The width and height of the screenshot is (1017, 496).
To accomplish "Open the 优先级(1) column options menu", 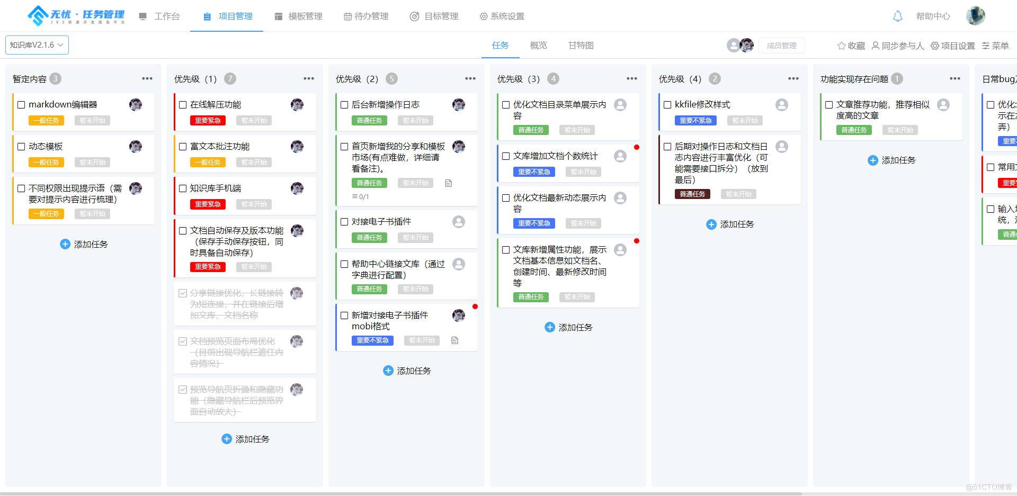I will [x=309, y=78].
